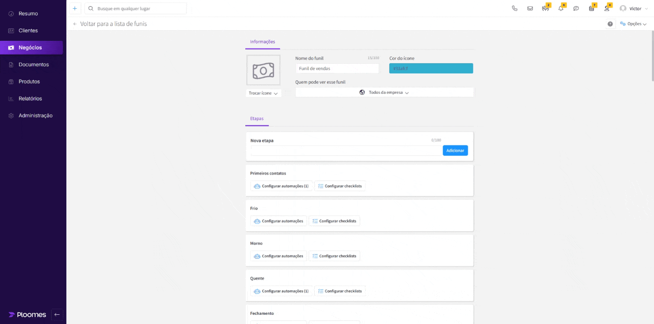Click Adicionar to add a new etapa

[x=455, y=150]
